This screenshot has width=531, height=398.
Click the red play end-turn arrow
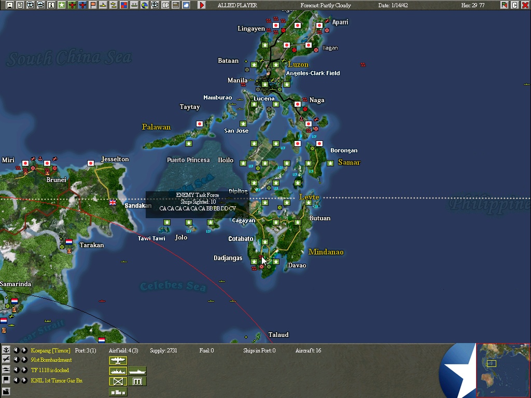tap(202, 5)
